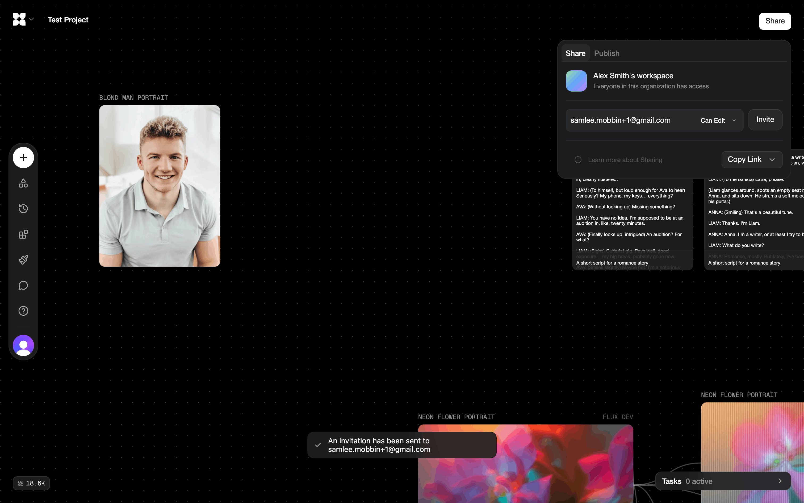Image resolution: width=804 pixels, height=503 pixels.
Task: Open the help question mark icon
Action: coord(23,311)
